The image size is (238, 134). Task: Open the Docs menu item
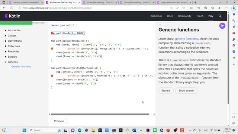point(170,16)
